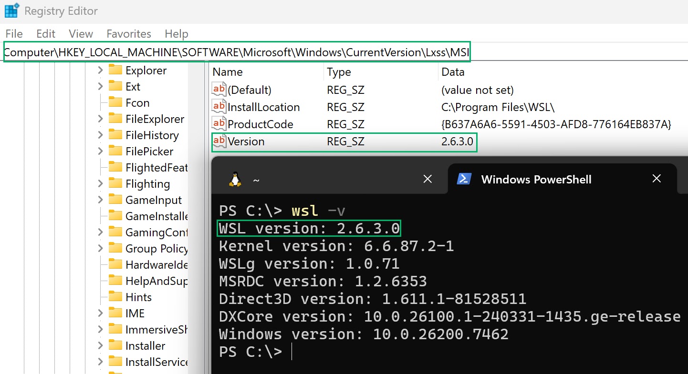Sort values by the Type column header
Screen dimensions: 688x374
339,72
